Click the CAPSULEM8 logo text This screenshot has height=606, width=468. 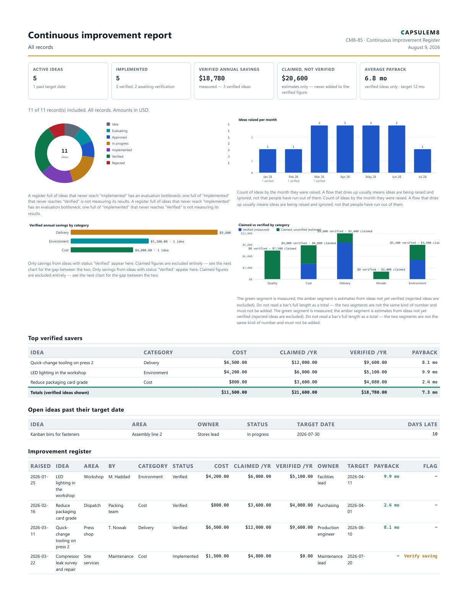[420, 33]
